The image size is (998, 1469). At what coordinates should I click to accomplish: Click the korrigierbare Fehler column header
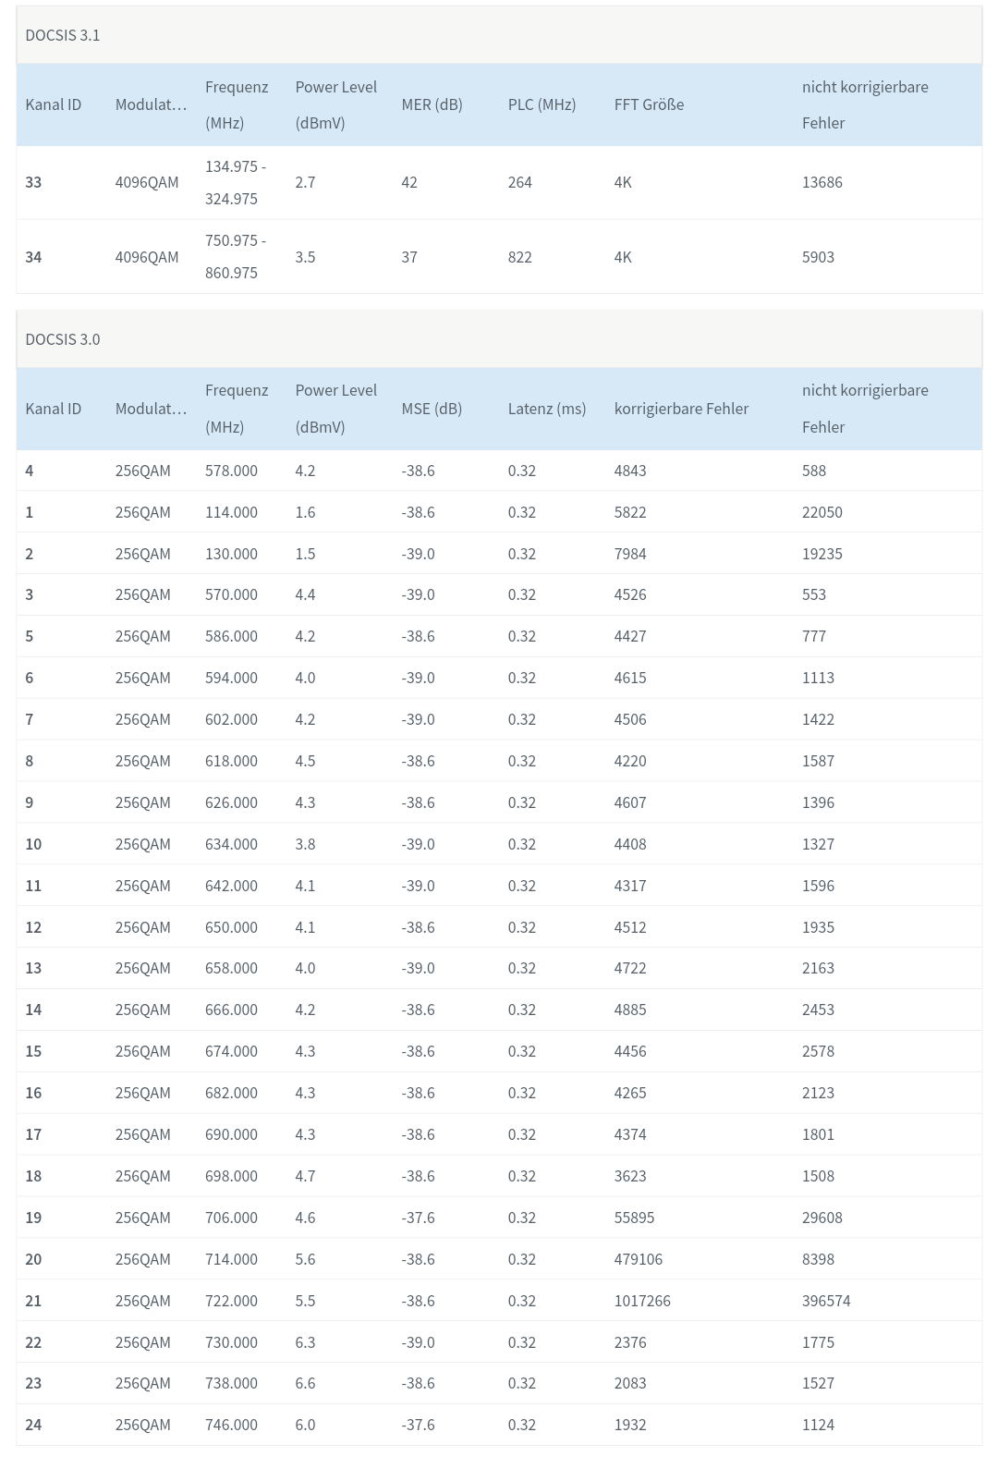point(681,409)
